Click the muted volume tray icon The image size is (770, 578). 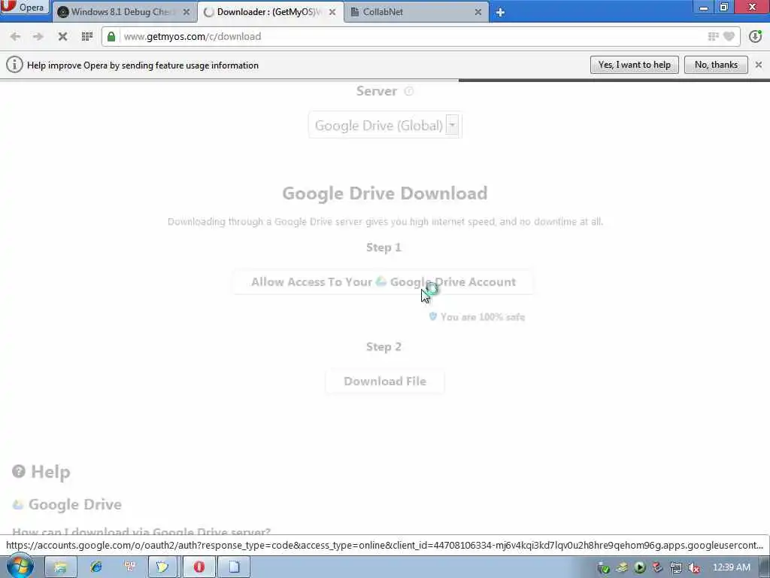tap(694, 567)
